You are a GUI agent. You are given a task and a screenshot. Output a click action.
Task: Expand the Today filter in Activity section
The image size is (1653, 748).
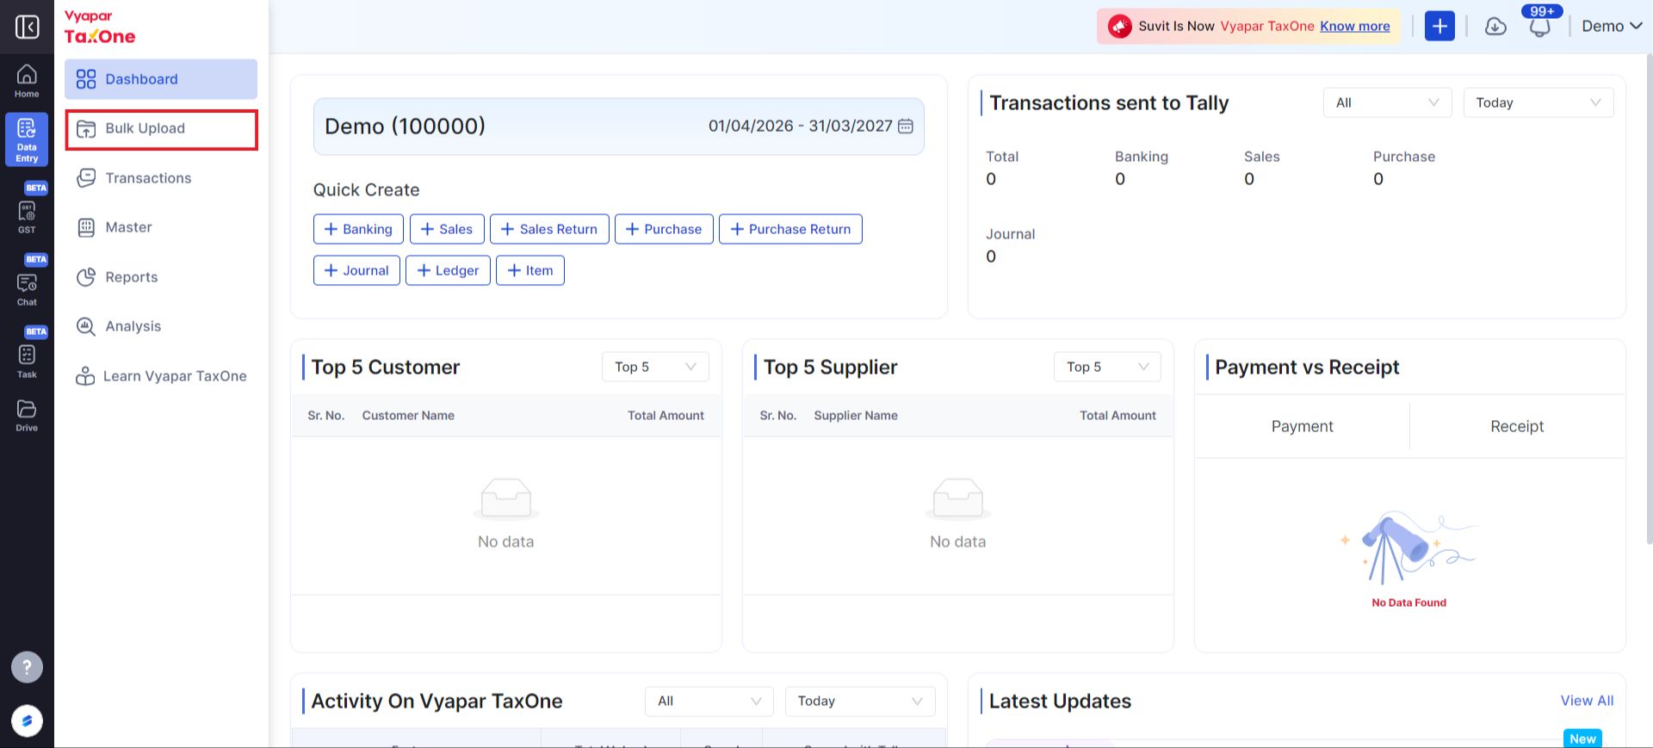[x=860, y=702]
